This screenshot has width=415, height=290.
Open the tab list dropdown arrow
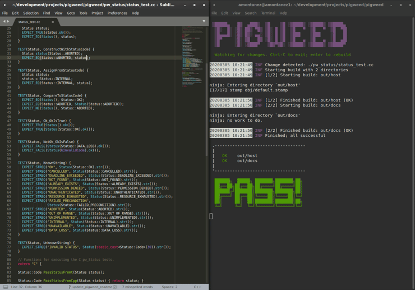204,21
